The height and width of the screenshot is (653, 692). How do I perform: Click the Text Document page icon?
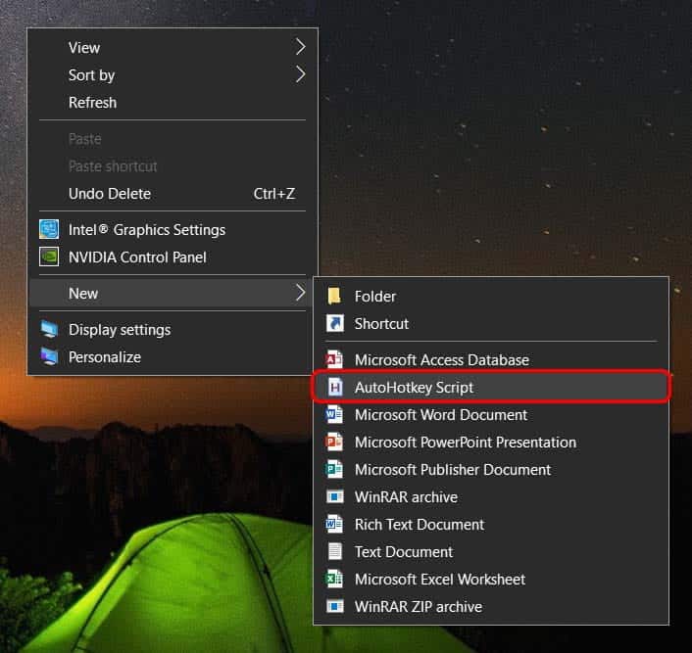335,551
